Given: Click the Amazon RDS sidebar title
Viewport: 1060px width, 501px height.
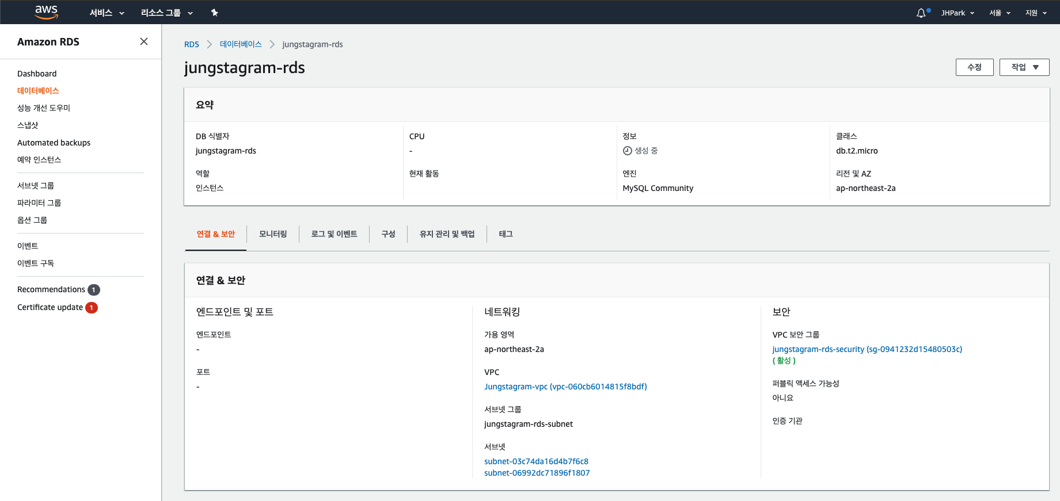Looking at the screenshot, I should pos(48,42).
